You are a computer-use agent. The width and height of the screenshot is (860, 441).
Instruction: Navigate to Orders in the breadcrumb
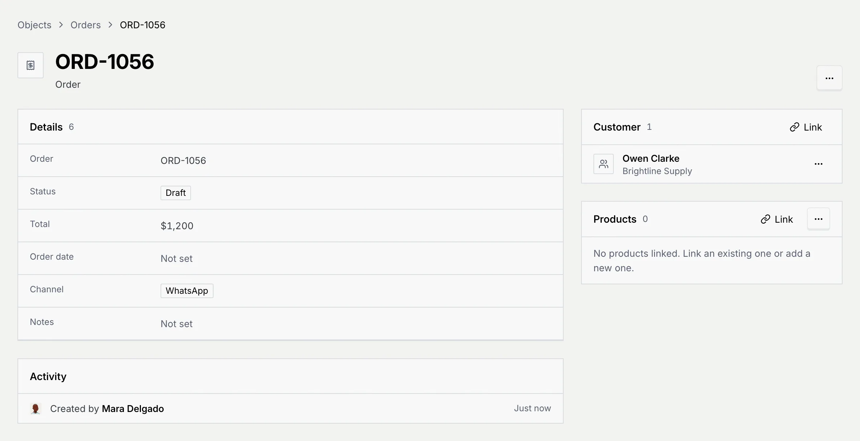click(x=85, y=25)
